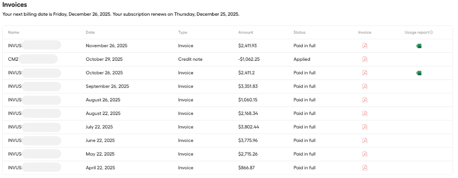Viewport: 458px width, 178px height.
Task: Download PDF for August 26, 2025 invoice
Action: [365, 100]
